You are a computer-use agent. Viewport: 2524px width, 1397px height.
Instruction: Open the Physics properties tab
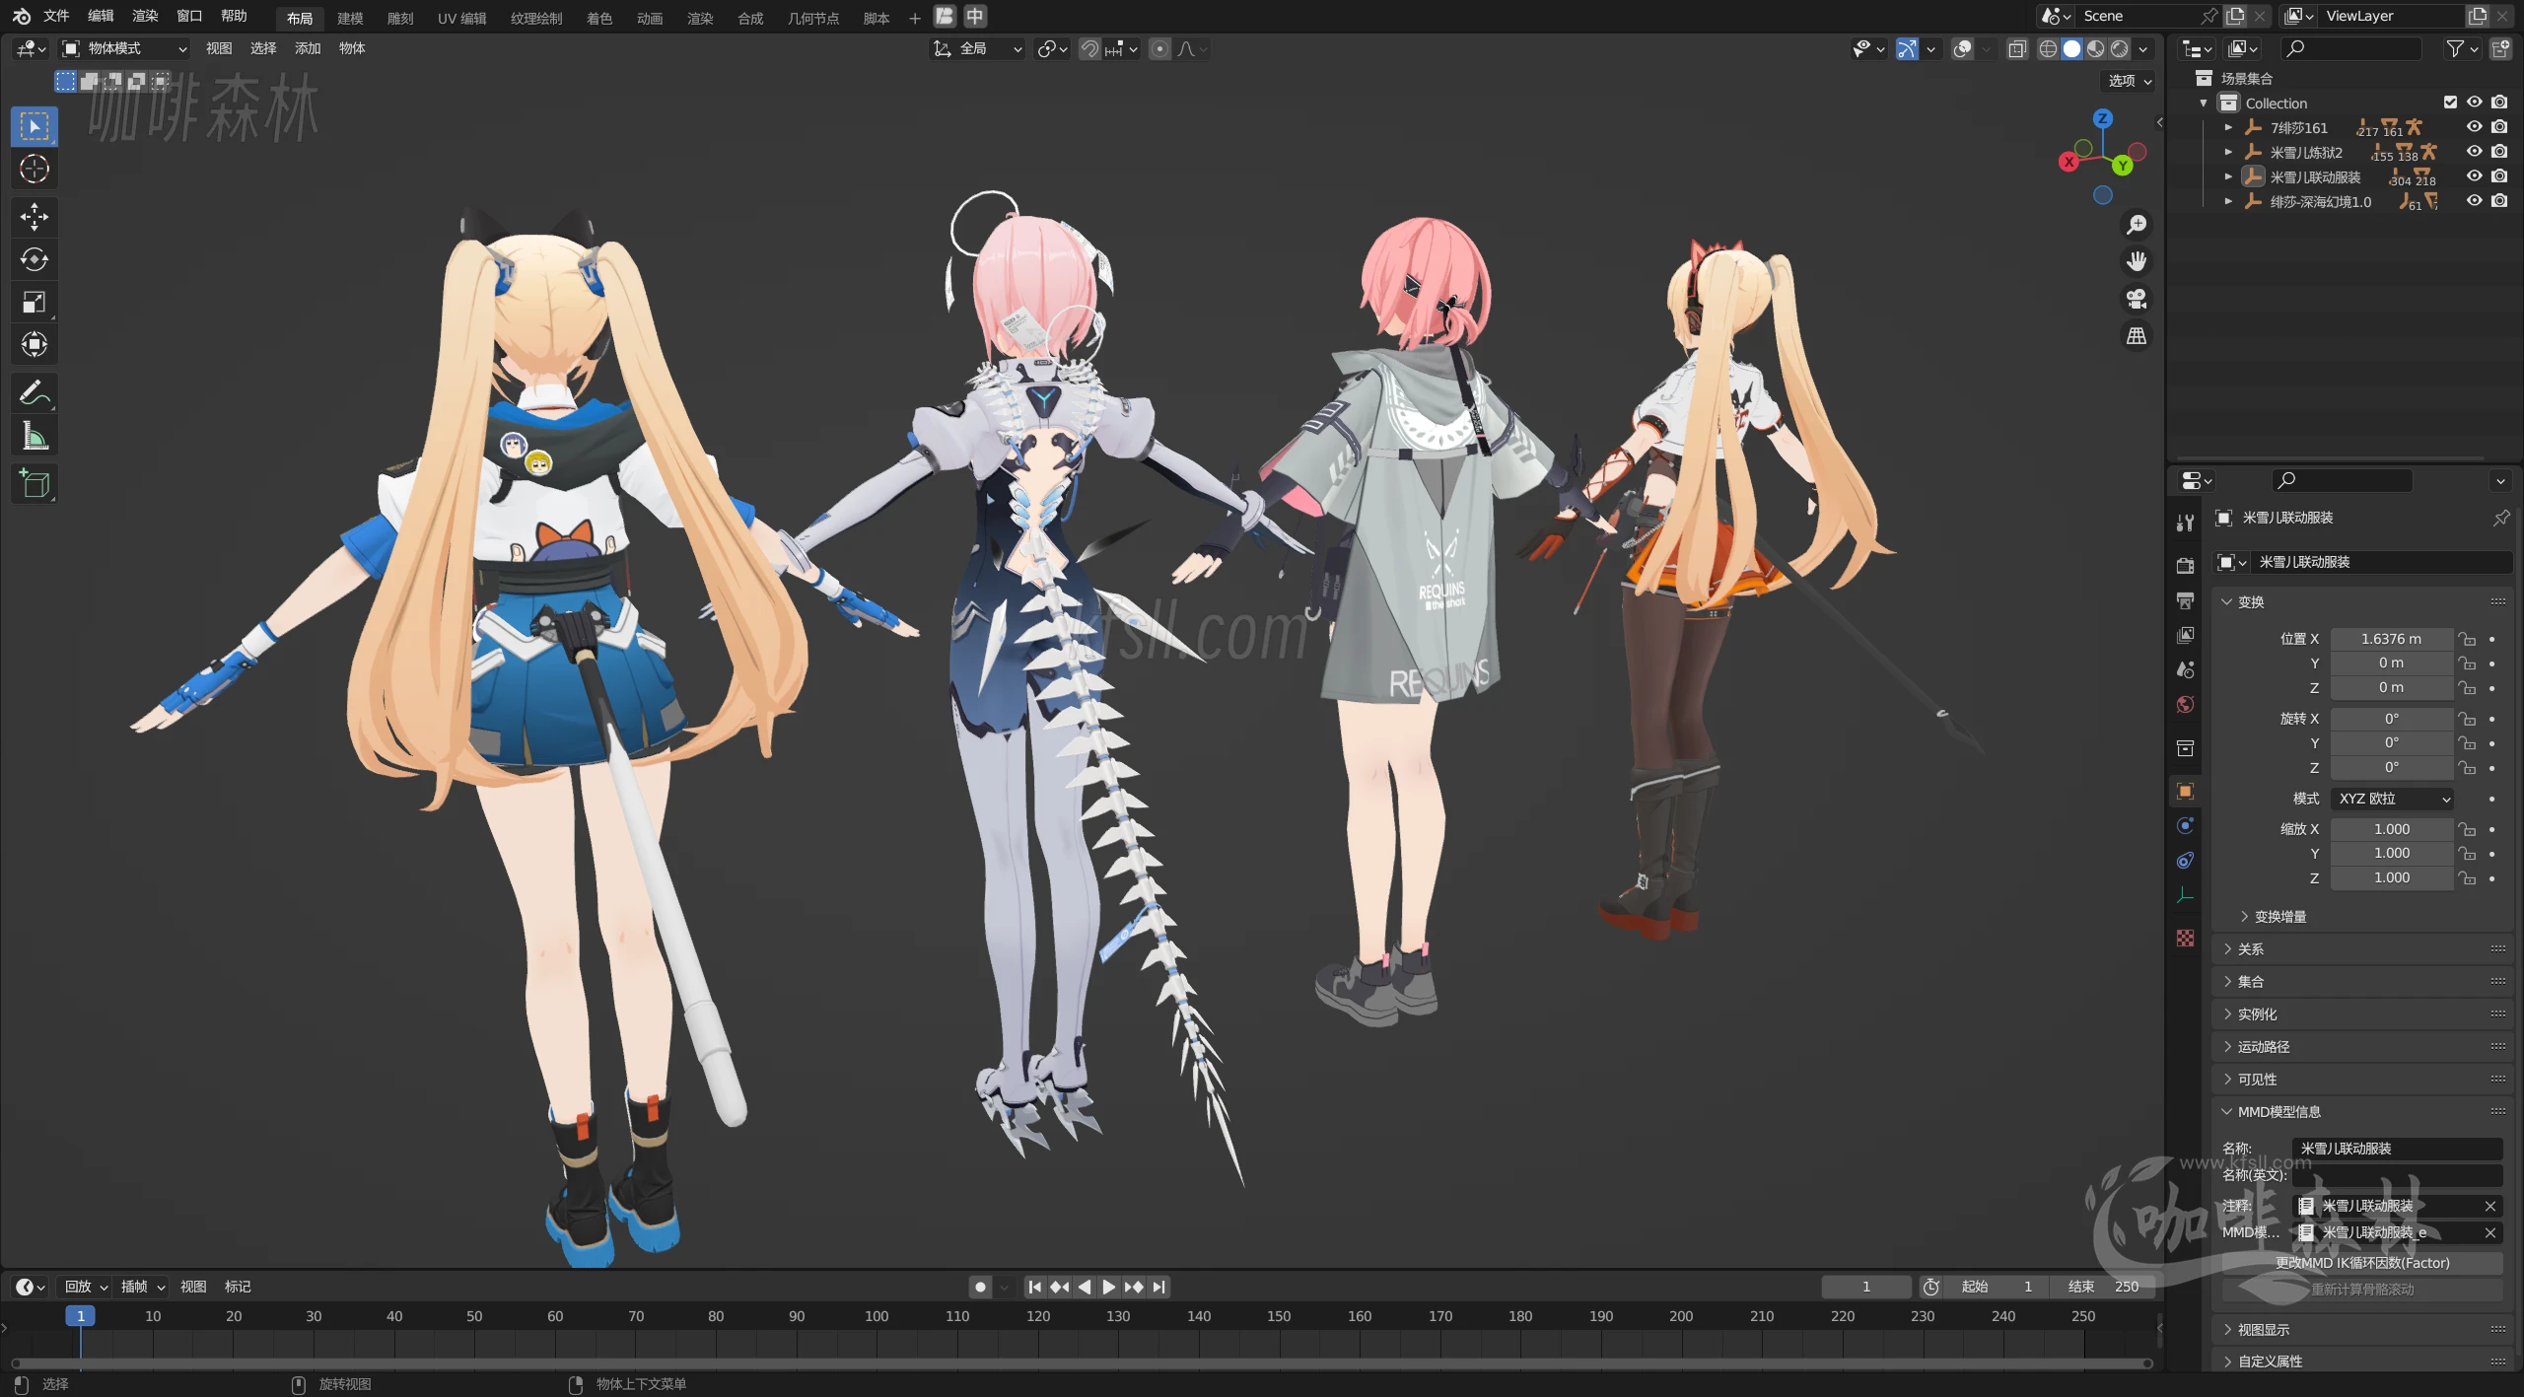[x=2185, y=825]
